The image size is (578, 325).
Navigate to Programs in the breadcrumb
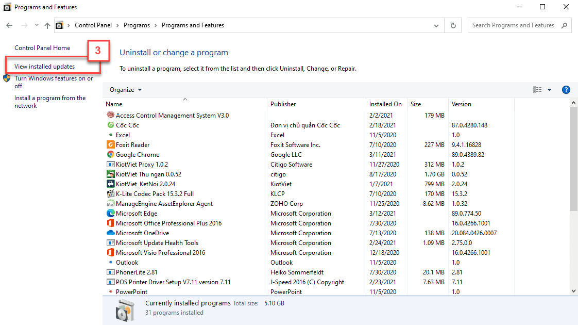point(137,25)
